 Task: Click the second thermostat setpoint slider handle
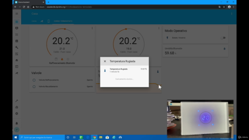[126, 29]
